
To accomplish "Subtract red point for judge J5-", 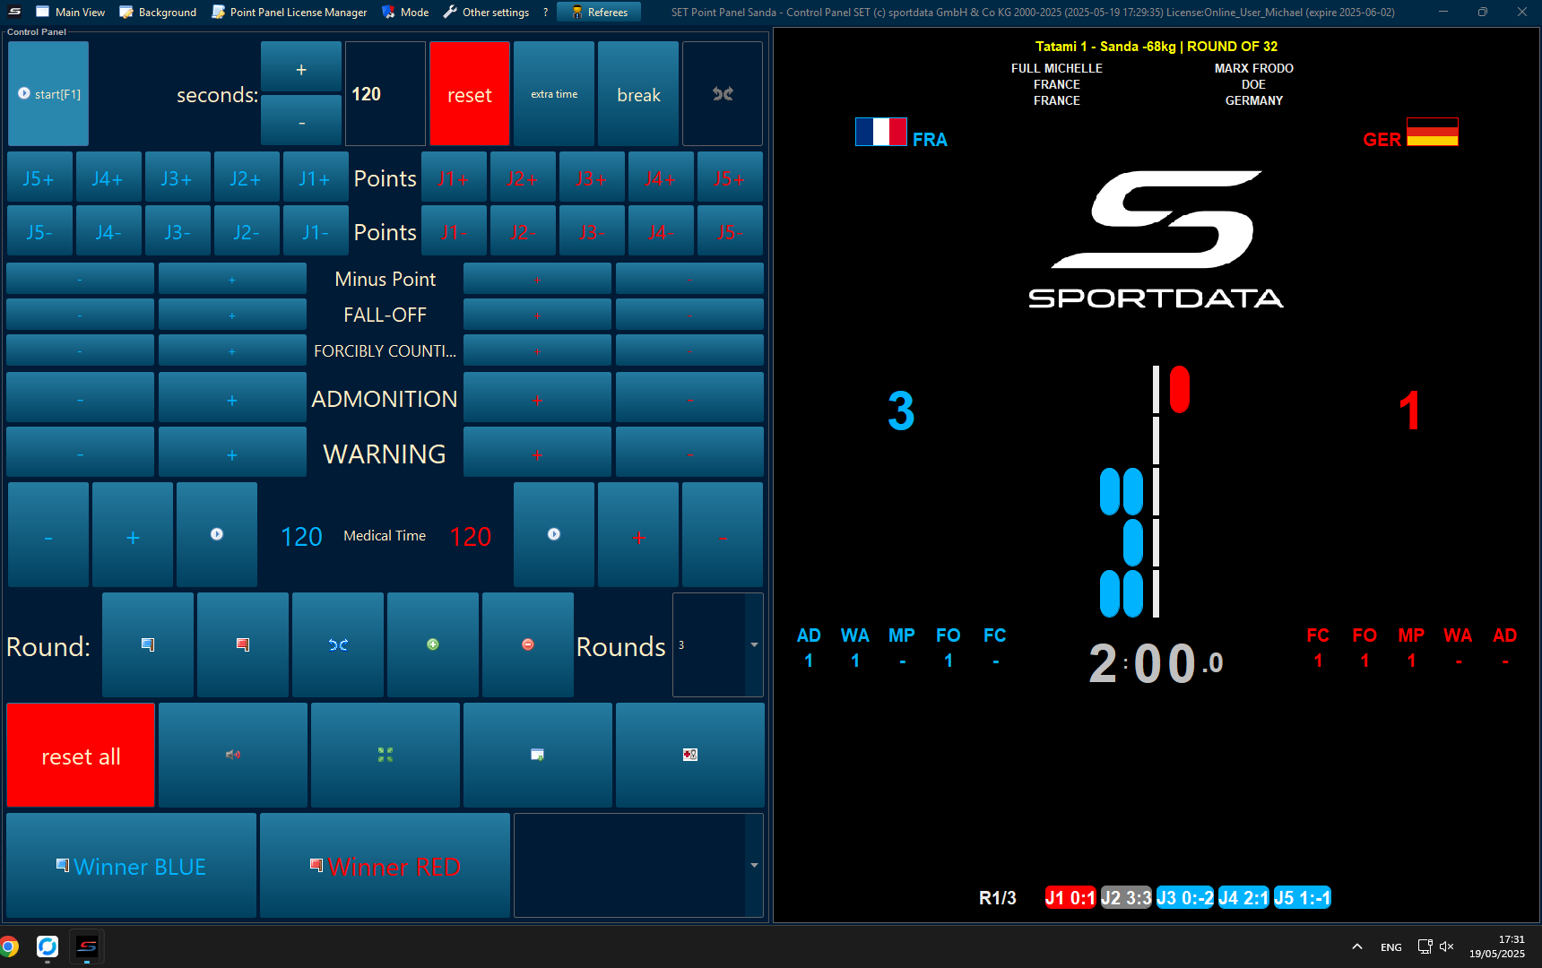I will pyautogui.click(x=730, y=231).
